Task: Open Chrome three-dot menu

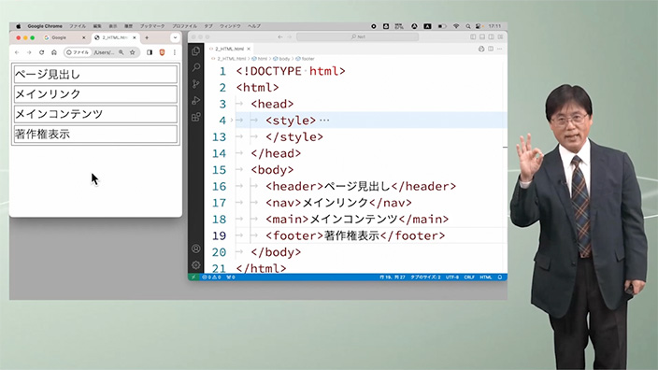Action: point(175,52)
